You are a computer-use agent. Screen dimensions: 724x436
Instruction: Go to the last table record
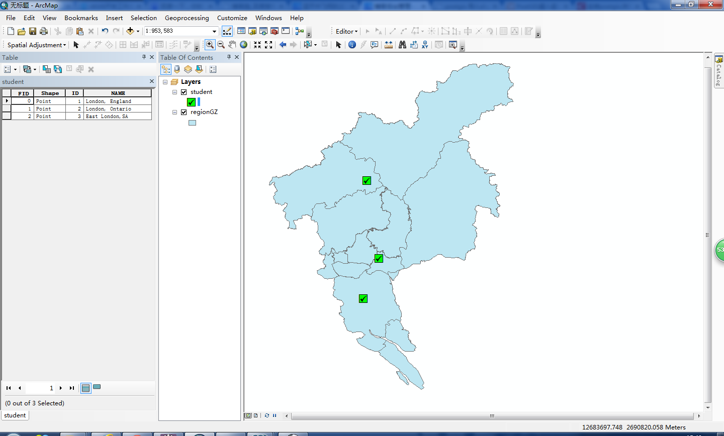pos(72,388)
